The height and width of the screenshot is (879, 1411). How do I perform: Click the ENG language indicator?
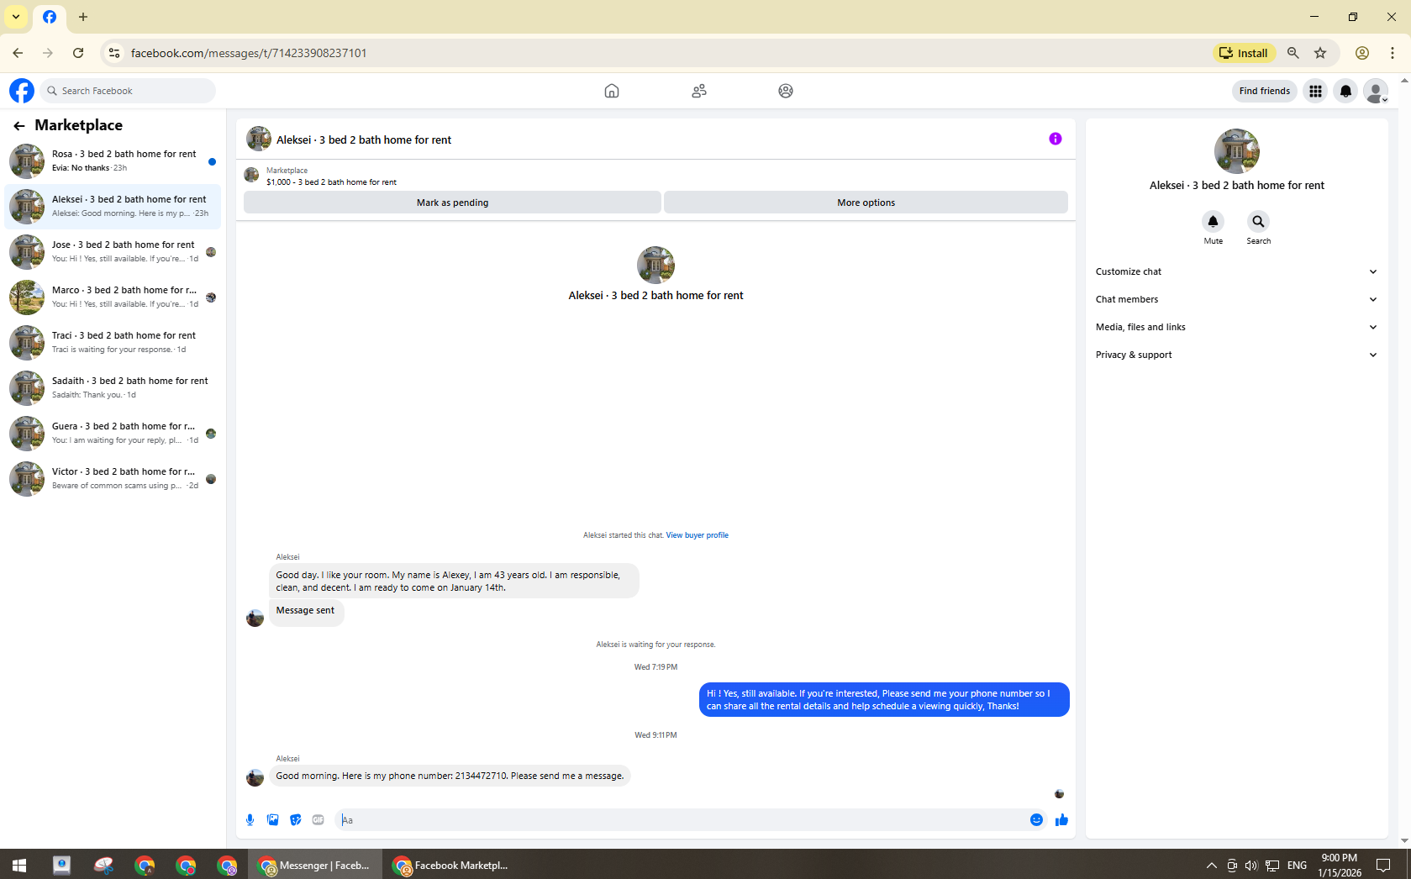[1297, 866]
